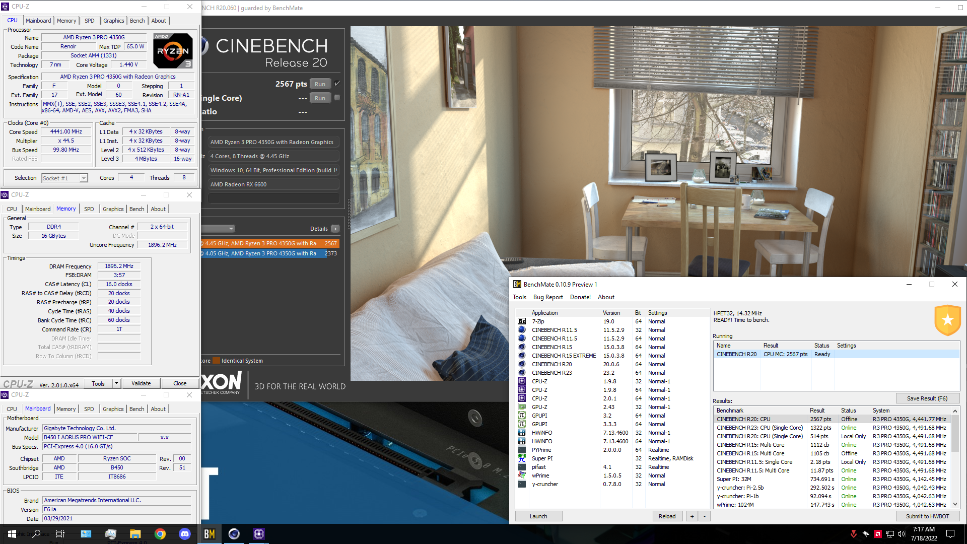Click the volume speaker tray icon
Viewport: 967px width, 544px height.
point(902,534)
